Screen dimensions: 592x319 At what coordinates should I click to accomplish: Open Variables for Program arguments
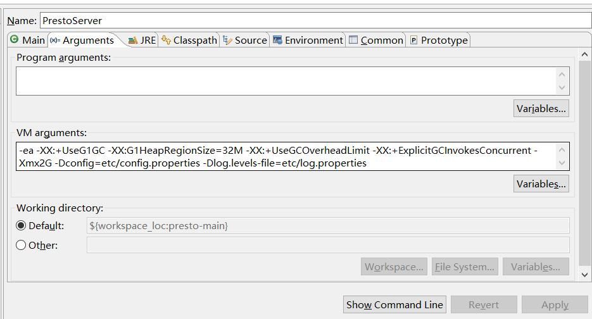pyautogui.click(x=541, y=109)
